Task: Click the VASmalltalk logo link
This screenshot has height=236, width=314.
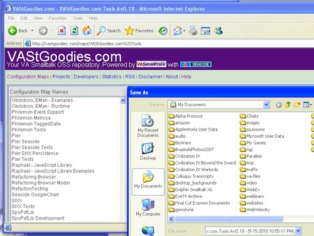Action: click(151, 64)
